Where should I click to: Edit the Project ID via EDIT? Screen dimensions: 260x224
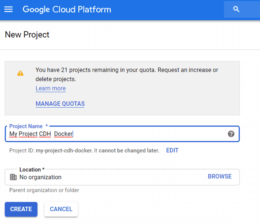click(172, 150)
